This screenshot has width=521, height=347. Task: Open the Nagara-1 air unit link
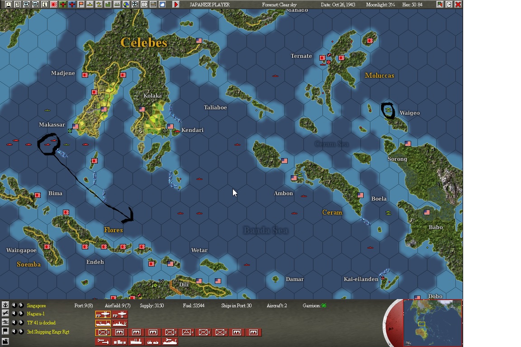point(36,314)
